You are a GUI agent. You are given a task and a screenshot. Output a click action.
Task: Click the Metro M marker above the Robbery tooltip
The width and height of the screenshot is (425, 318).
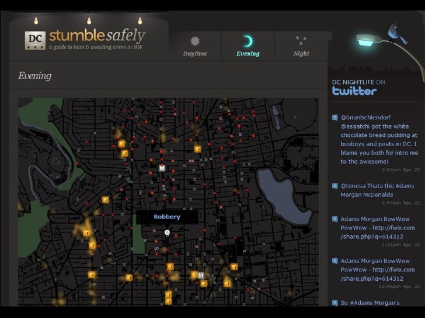coord(162,168)
